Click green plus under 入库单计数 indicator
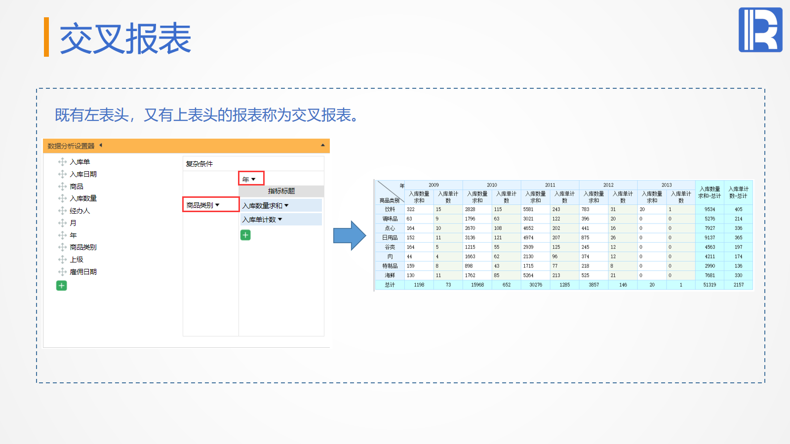Viewport: 790px width, 444px height. click(x=245, y=235)
